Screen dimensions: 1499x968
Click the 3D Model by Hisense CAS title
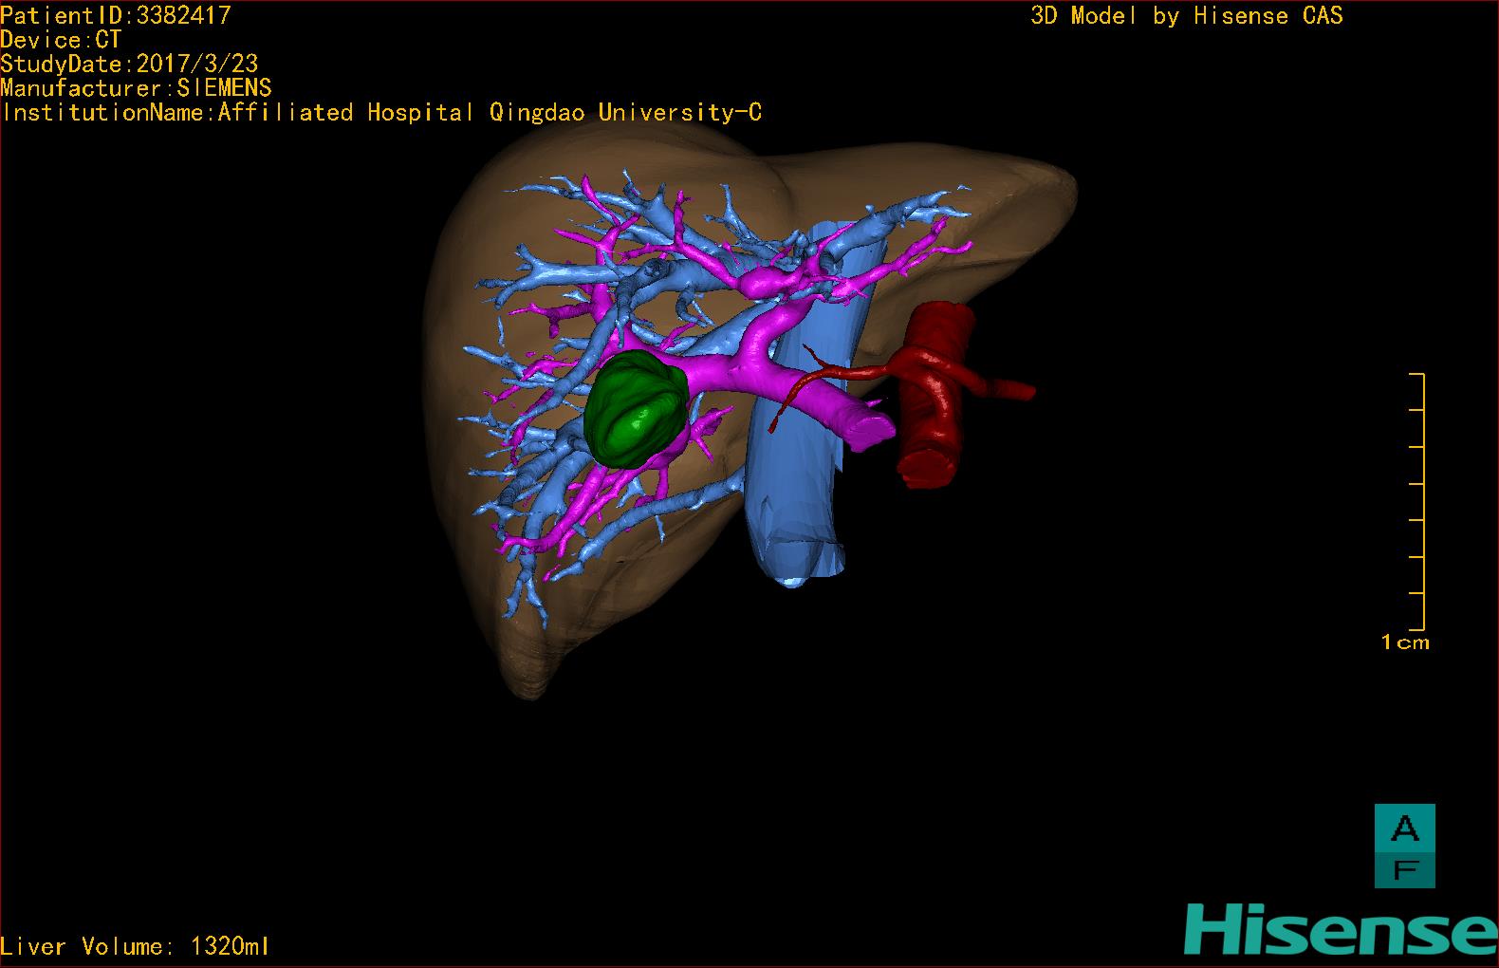pyautogui.click(x=1186, y=16)
